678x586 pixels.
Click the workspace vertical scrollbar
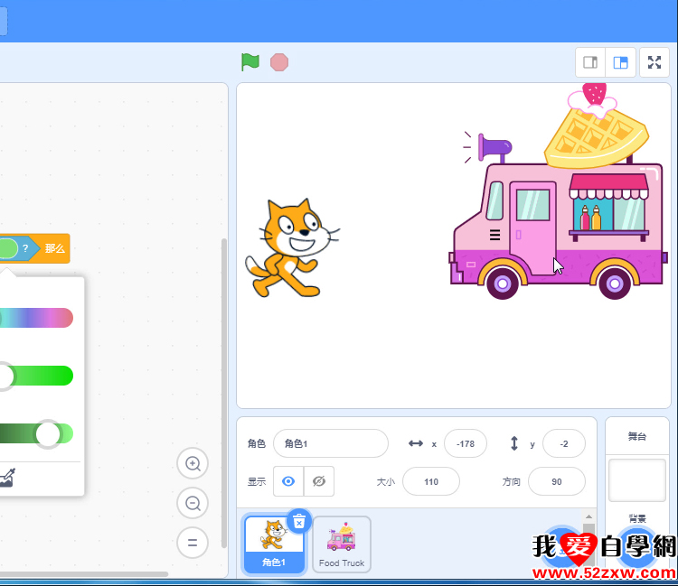(x=224, y=393)
